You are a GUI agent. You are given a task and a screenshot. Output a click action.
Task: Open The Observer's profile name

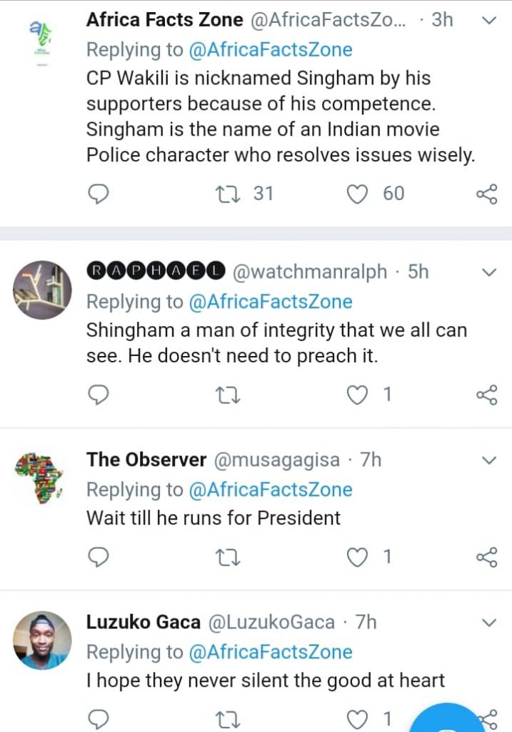click(146, 460)
